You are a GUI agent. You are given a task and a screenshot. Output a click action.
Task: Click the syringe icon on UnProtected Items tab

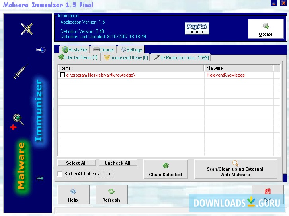157,57
